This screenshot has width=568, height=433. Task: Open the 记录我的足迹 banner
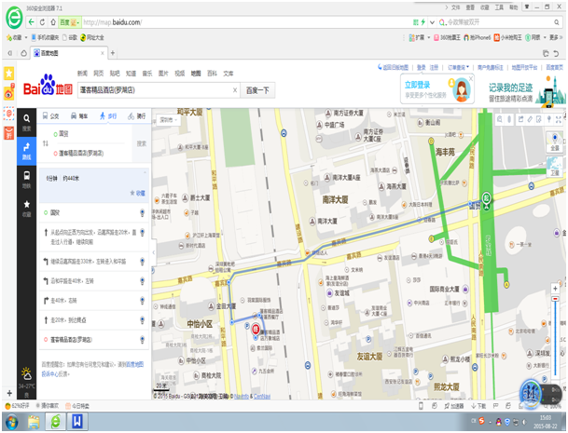(526, 90)
